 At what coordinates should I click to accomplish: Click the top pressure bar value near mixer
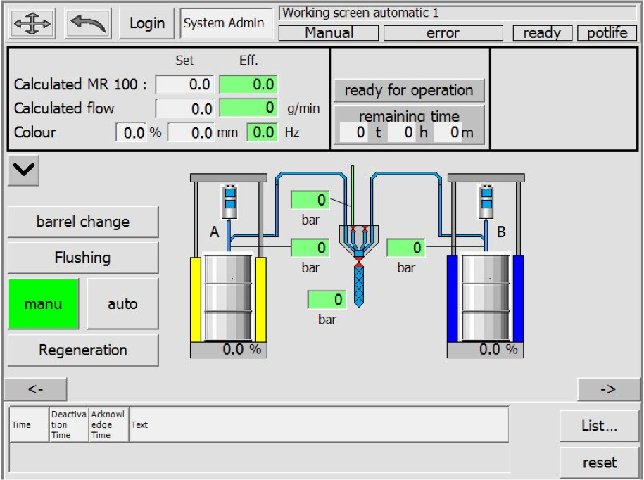pos(310,200)
